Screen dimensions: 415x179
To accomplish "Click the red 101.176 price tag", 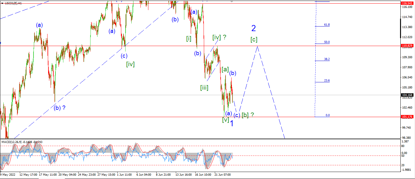I will (x=407, y=117).
